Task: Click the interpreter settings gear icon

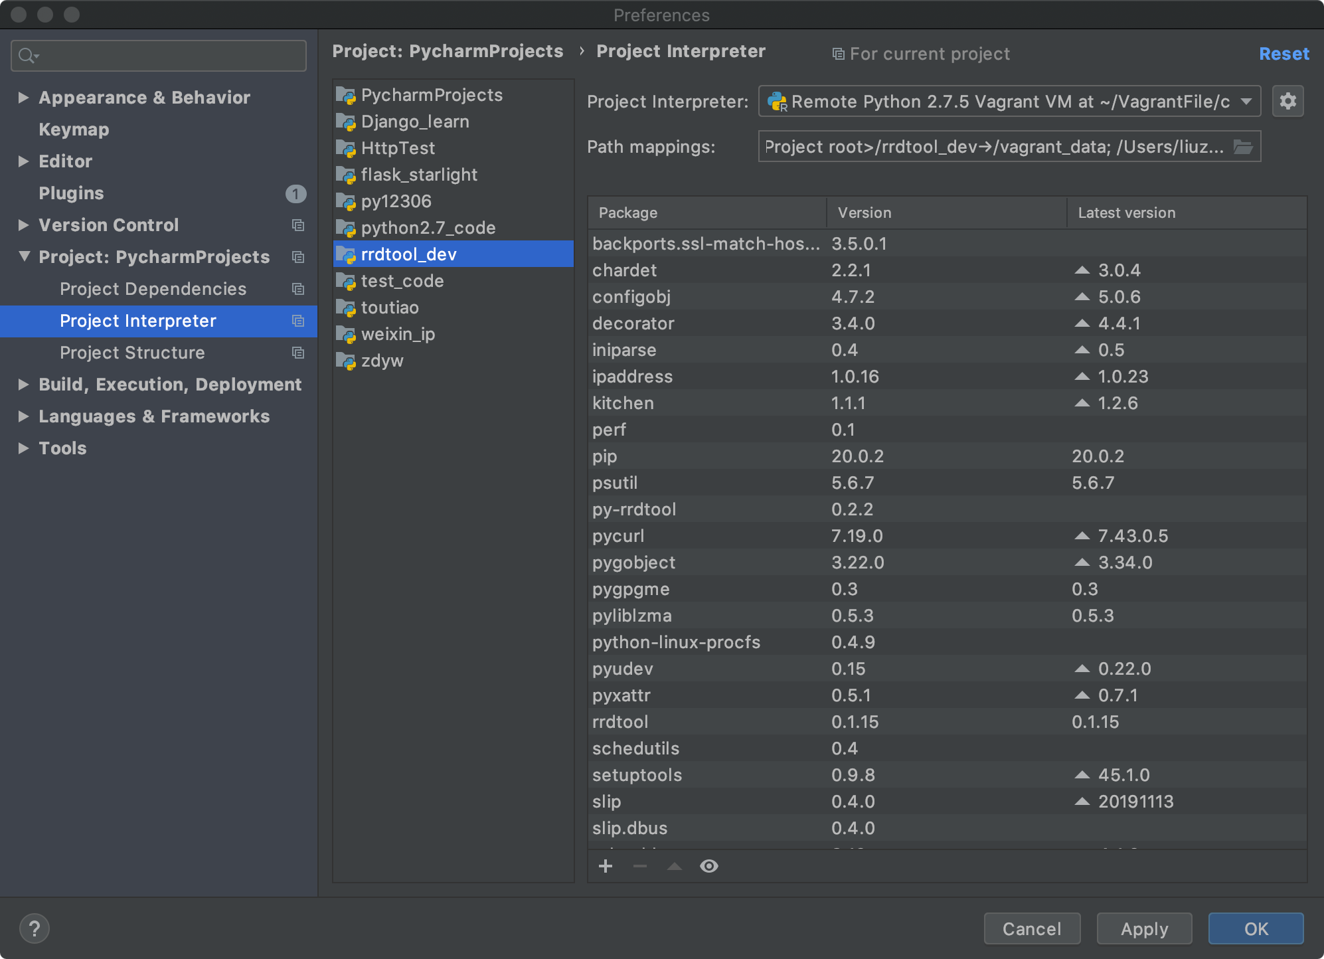Action: click(1287, 102)
